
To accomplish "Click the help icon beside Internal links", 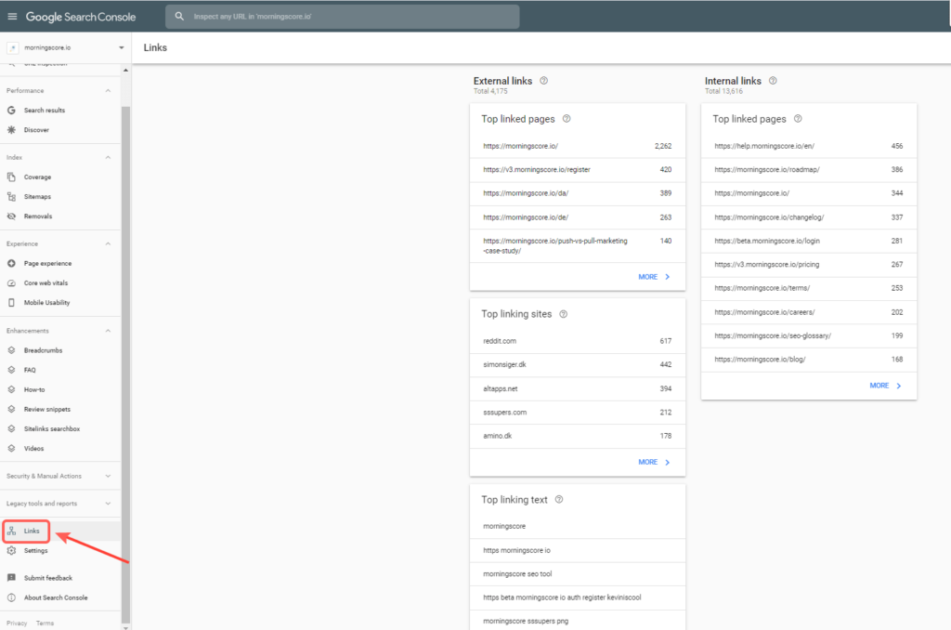I will (773, 81).
